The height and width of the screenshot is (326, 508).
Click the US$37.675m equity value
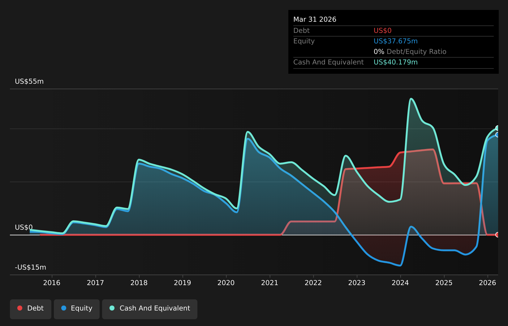(x=396, y=41)
